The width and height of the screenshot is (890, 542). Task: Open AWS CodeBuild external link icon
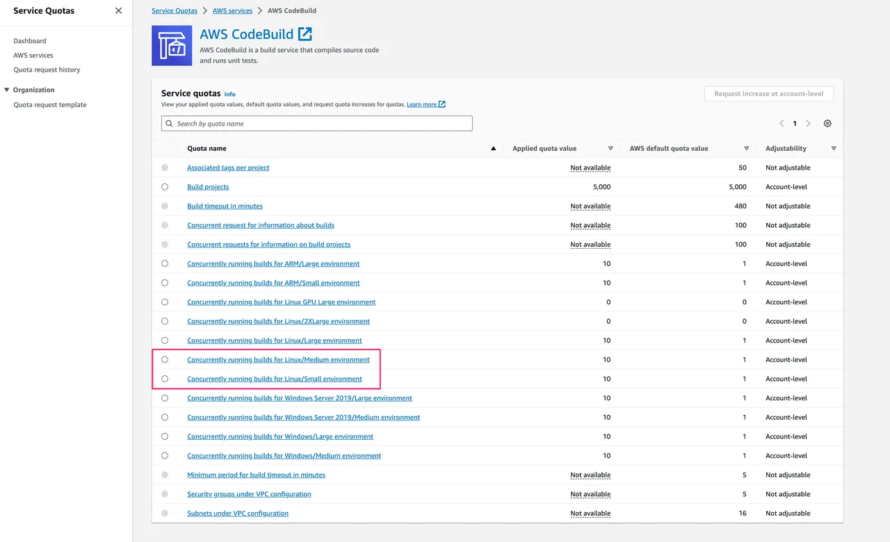(x=305, y=34)
